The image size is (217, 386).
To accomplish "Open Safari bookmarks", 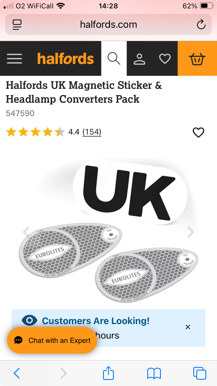I will pos(154,373).
